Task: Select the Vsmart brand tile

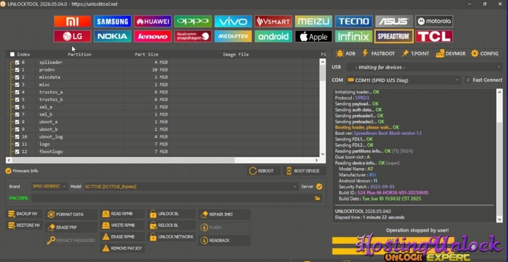Action: point(273,21)
